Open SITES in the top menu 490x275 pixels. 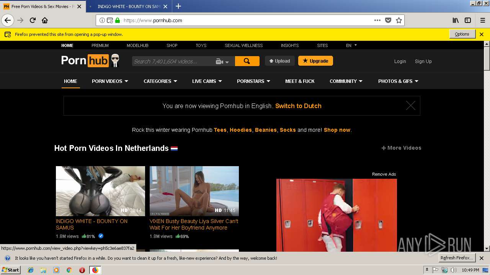point(322,45)
